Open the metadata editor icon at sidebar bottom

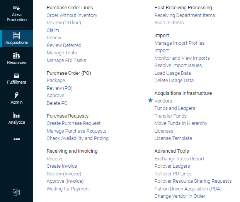16,192
